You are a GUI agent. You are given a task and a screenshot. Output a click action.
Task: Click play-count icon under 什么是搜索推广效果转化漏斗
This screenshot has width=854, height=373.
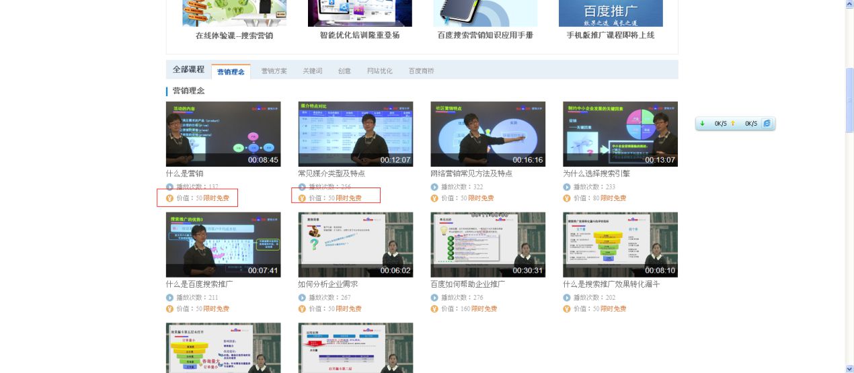pyautogui.click(x=567, y=298)
